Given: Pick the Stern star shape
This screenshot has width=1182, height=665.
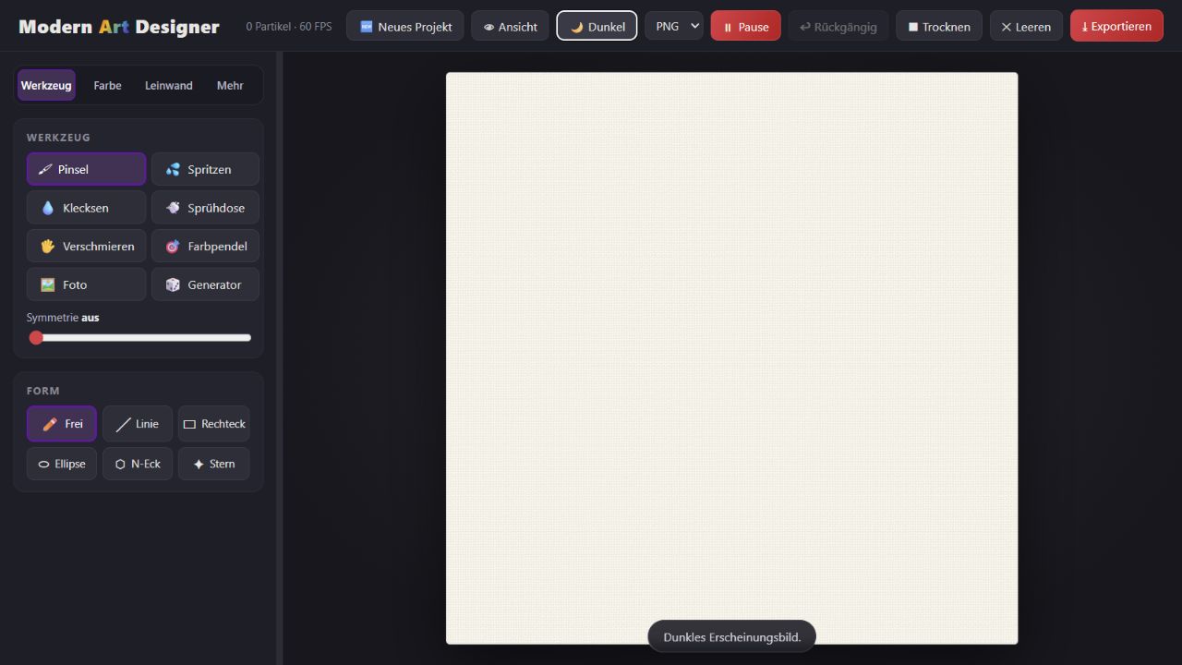Looking at the screenshot, I should [213, 464].
